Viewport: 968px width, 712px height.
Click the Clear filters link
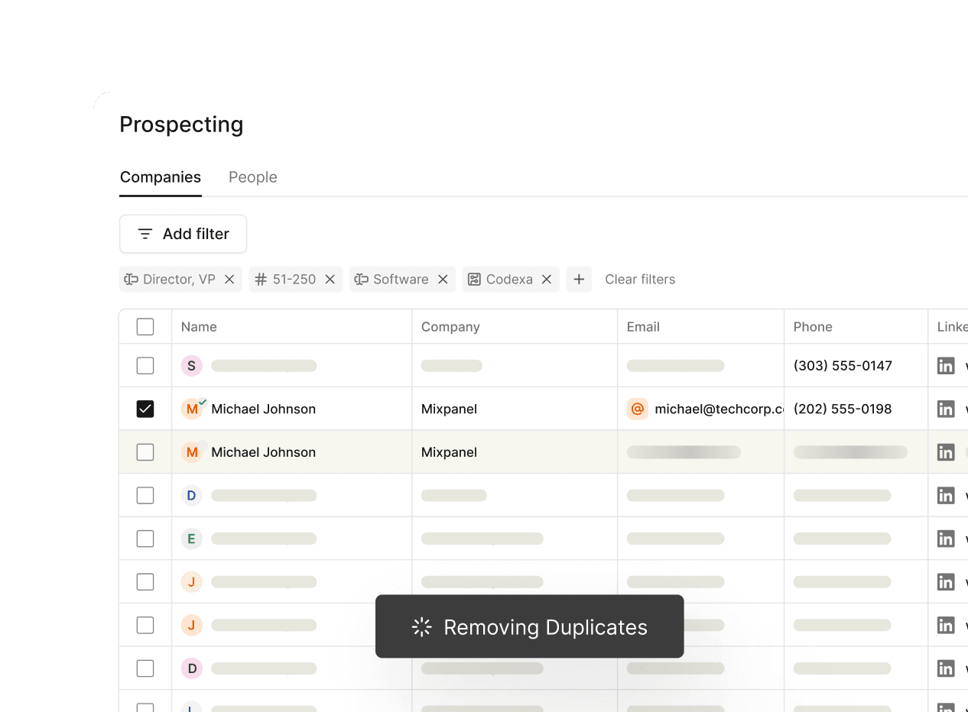point(640,280)
